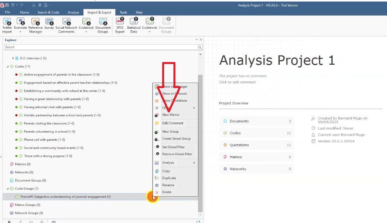Open the Reference Manager import tool
This screenshot has height=223, width=387.
35,22
